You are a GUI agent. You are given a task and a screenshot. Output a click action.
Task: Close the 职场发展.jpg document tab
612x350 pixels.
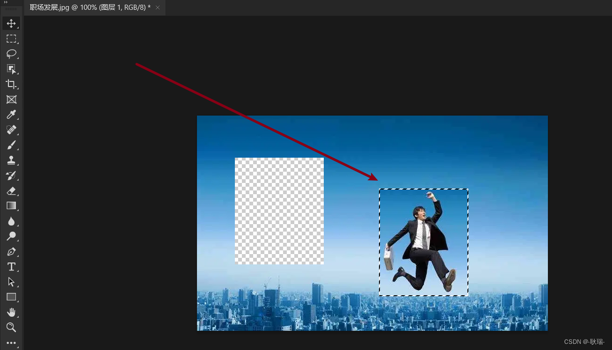(x=158, y=7)
